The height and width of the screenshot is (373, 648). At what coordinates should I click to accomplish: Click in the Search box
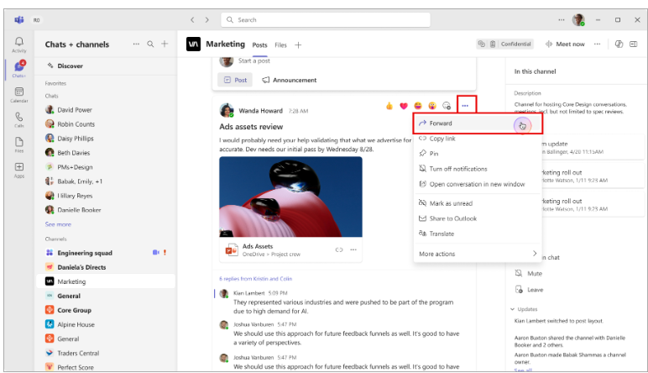tap(326, 20)
